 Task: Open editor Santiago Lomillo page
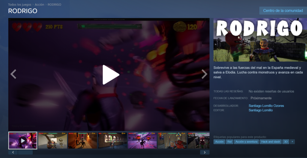tap(261, 110)
